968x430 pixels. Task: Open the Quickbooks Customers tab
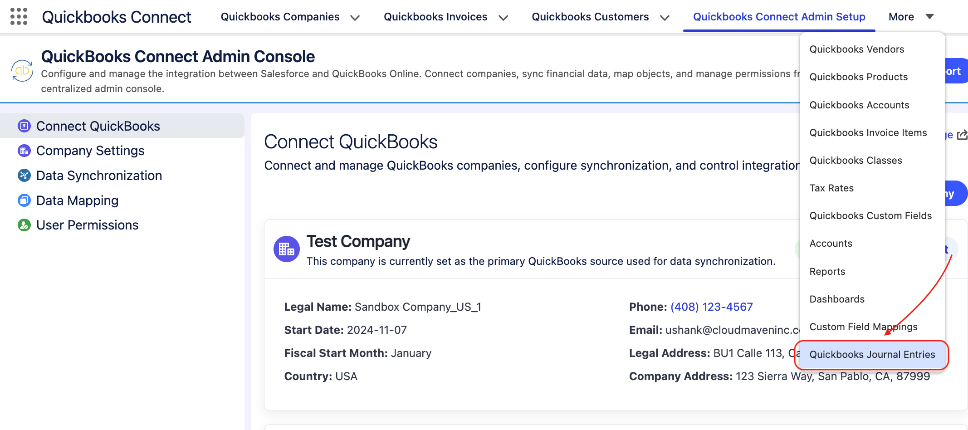pyautogui.click(x=590, y=17)
